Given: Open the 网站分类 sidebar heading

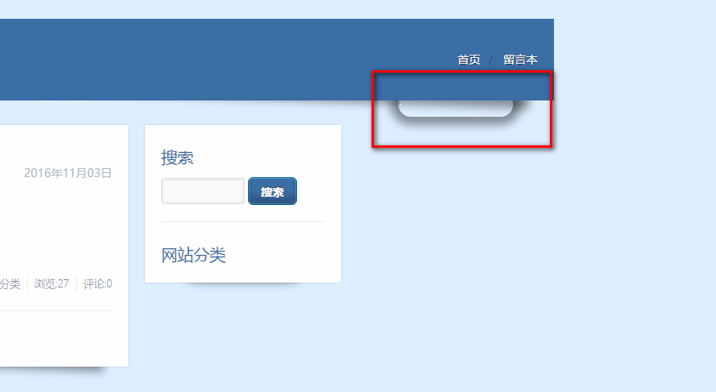Looking at the screenshot, I should click(x=194, y=256).
